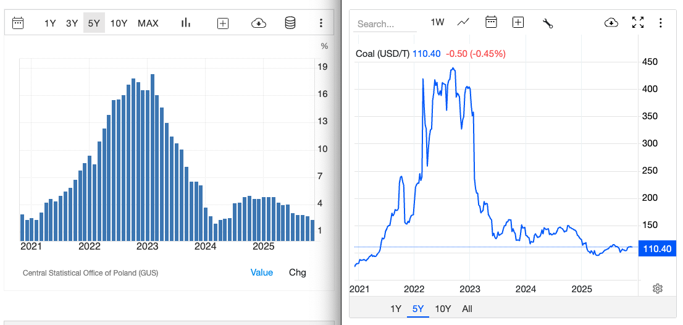
Task: Open left chart three-dot options menu
Action: tap(321, 23)
